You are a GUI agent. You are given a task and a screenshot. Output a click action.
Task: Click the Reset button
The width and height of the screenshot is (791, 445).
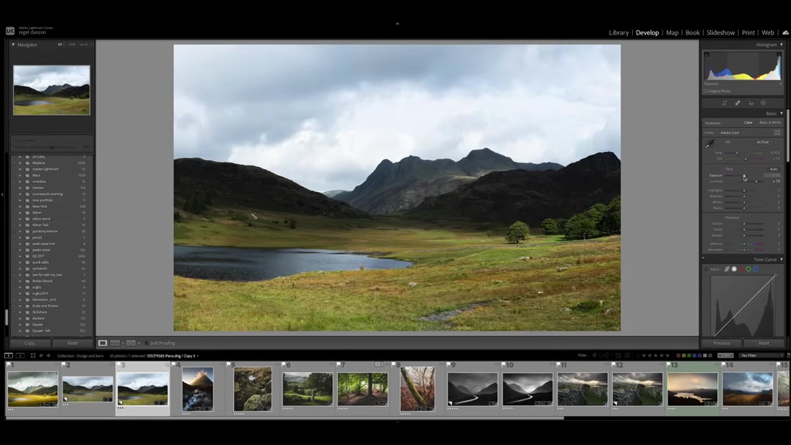[764, 343]
